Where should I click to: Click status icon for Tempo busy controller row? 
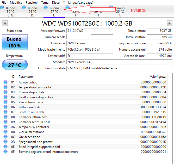(5, 127)
